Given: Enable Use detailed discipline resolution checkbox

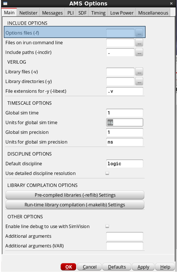Looking at the screenshot, I should (x=107, y=173).
